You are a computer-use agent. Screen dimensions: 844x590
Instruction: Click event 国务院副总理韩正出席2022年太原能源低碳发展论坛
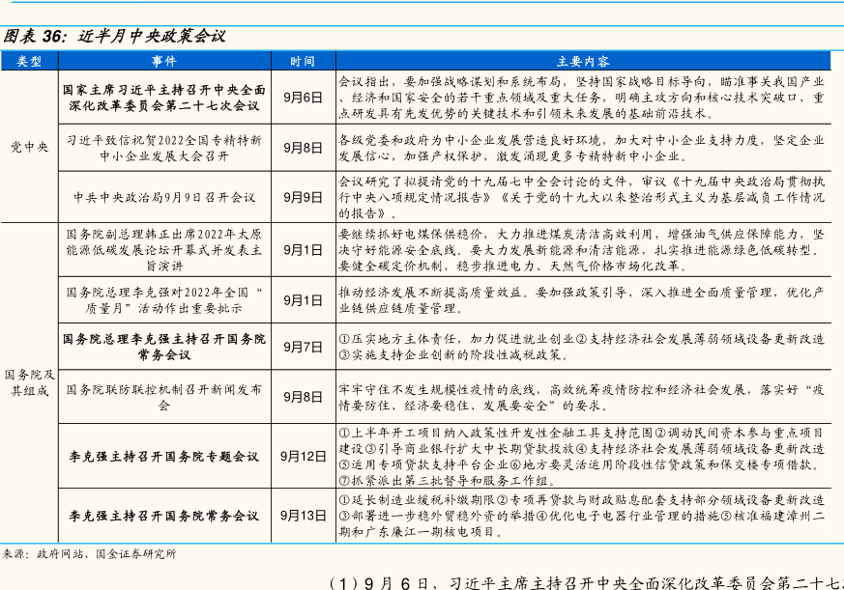(x=164, y=250)
